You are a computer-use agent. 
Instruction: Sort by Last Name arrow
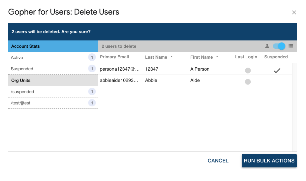(x=171, y=57)
